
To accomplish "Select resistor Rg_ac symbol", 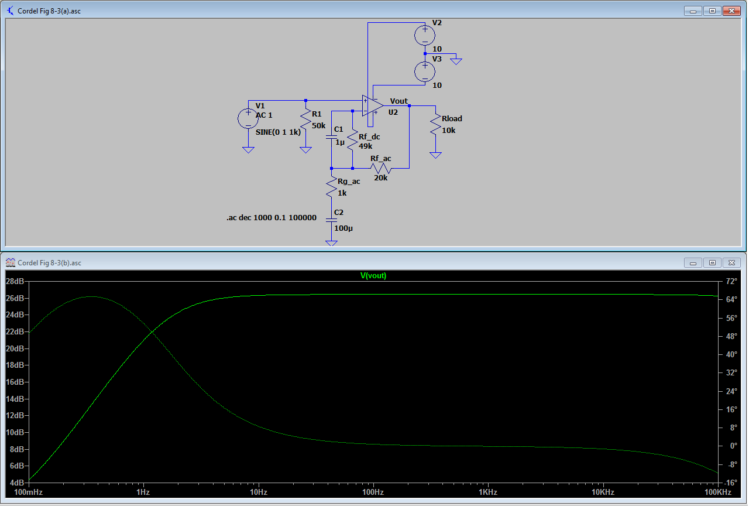I will tap(331, 187).
